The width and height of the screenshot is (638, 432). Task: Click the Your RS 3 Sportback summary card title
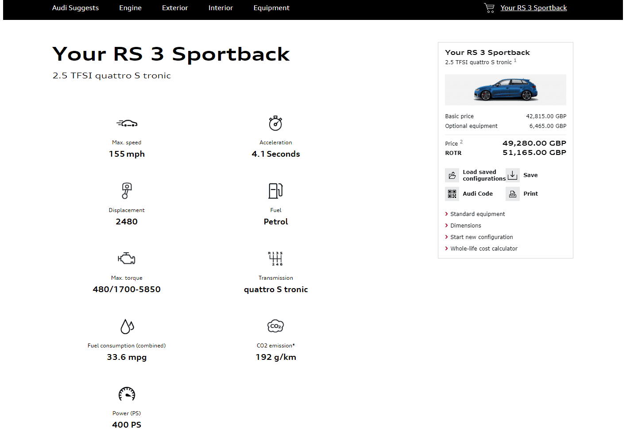click(x=487, y=53)
